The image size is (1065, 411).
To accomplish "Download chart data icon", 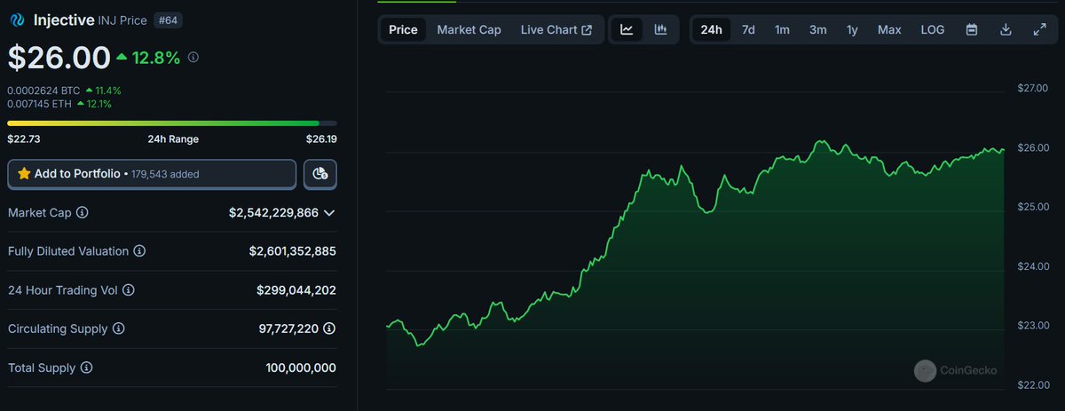I will (1006, 29).
